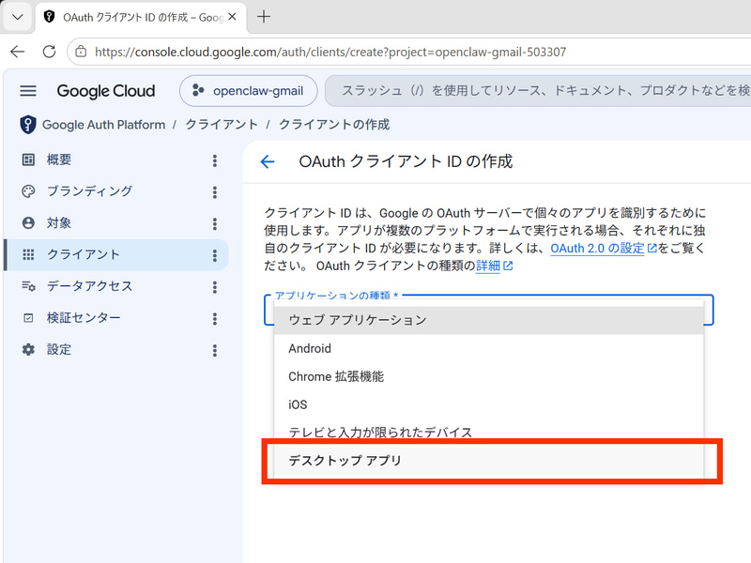Click the クライアント grid icon
The height and width of the screenshot is (563, 751).
[x=28, y=254]
